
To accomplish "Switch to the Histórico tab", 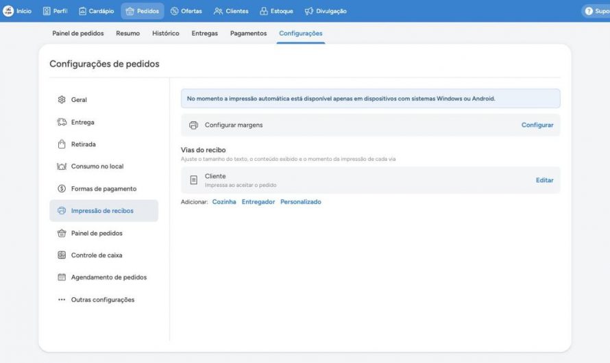I will (x=166, y=34).
